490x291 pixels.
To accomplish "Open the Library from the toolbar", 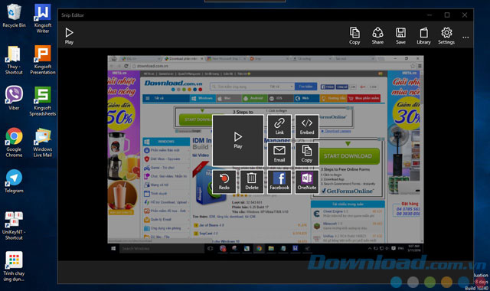I will [x=423, y=36].
